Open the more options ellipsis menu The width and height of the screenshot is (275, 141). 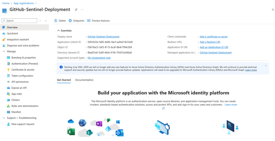[x=82, y=10]
